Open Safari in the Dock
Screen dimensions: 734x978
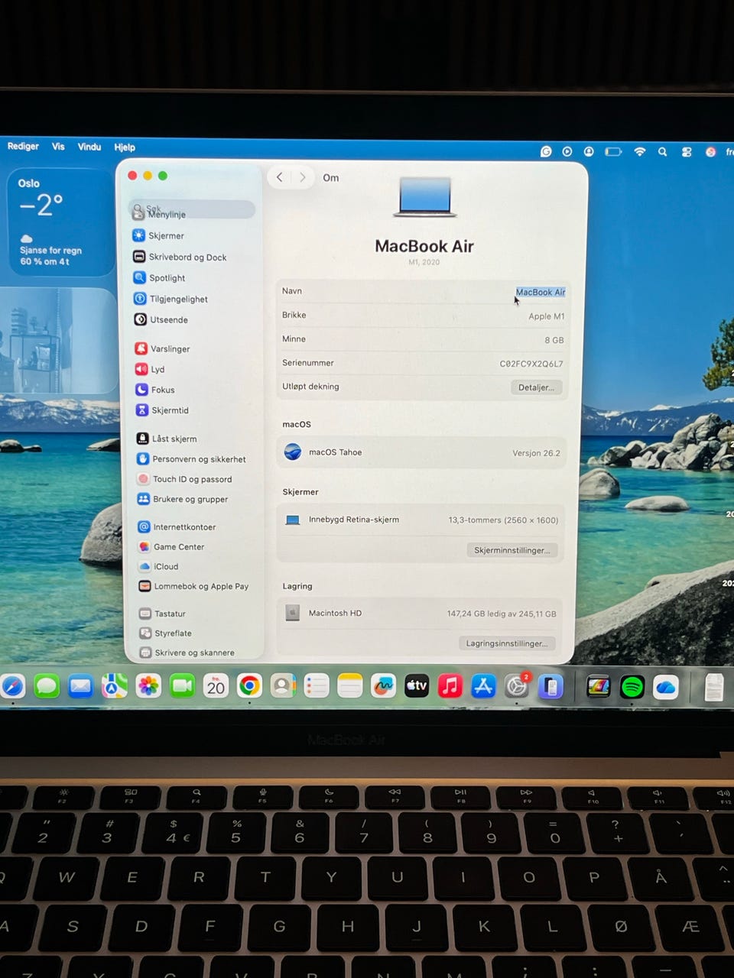[13, 686]
